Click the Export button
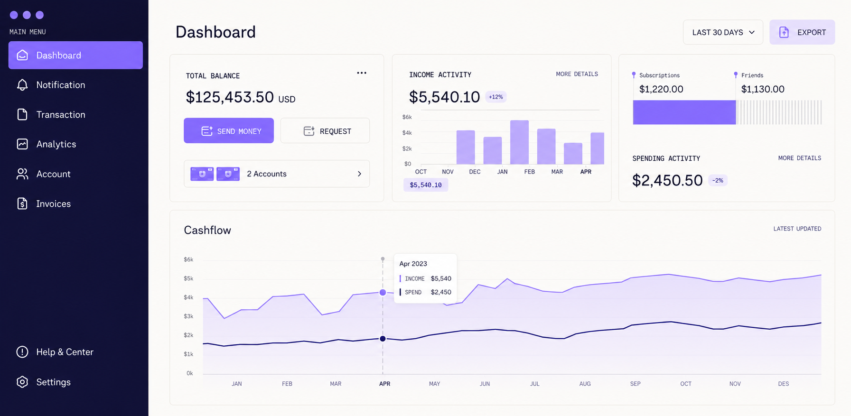 click(x=802, y=32)
